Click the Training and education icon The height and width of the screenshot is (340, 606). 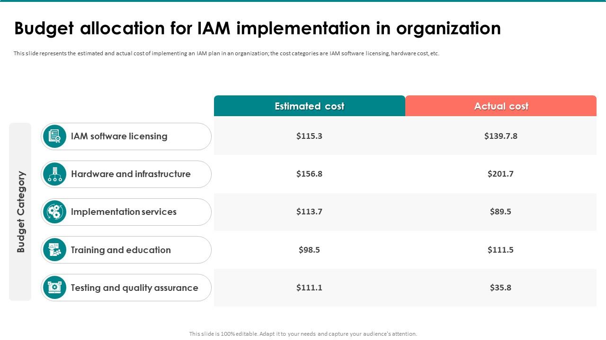[x=54, y=250]
